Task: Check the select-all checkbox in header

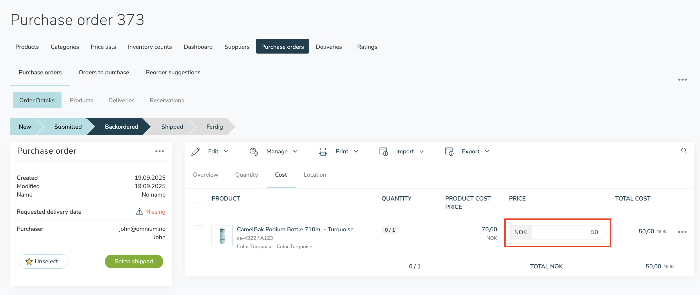Action: coord(198,199)
